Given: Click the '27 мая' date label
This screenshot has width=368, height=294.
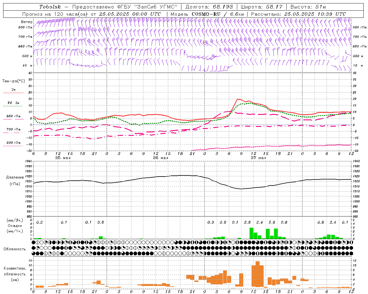Looking at the screenshot, I should click(258, 158).
